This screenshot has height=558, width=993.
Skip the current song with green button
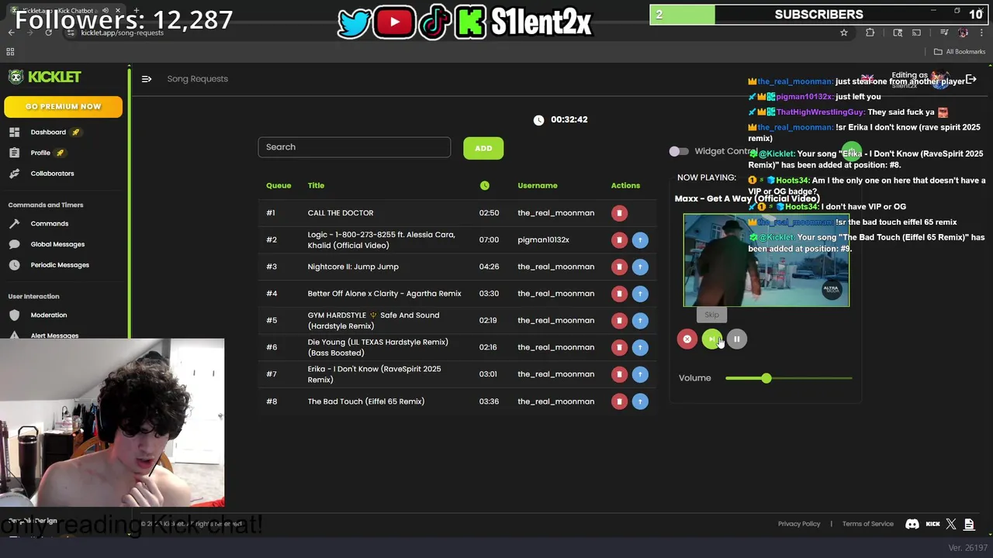point(711,339)
